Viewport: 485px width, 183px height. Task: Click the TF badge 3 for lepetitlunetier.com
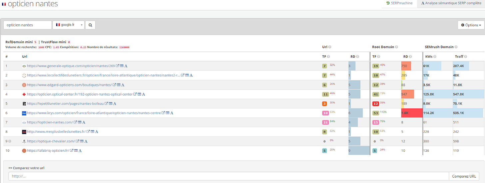coord(324,103)
